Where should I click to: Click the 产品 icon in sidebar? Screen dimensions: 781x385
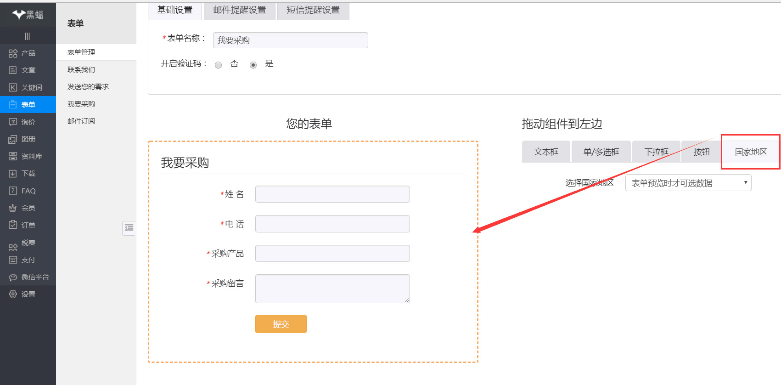pyautogui.click(x=13, y=53)
